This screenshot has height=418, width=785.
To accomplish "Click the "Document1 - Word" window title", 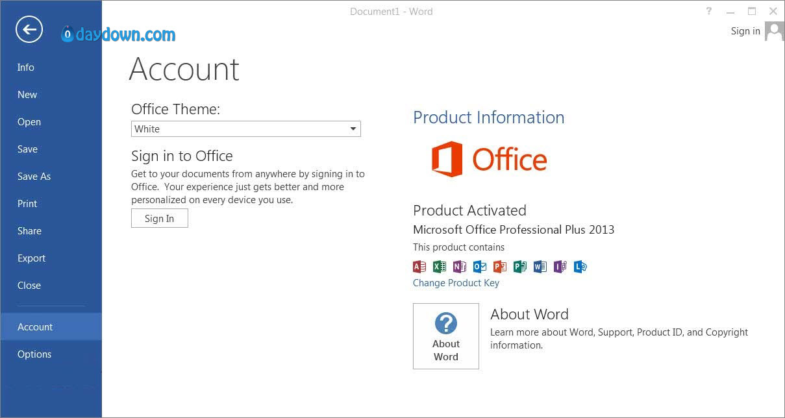I will pos(391,12).
